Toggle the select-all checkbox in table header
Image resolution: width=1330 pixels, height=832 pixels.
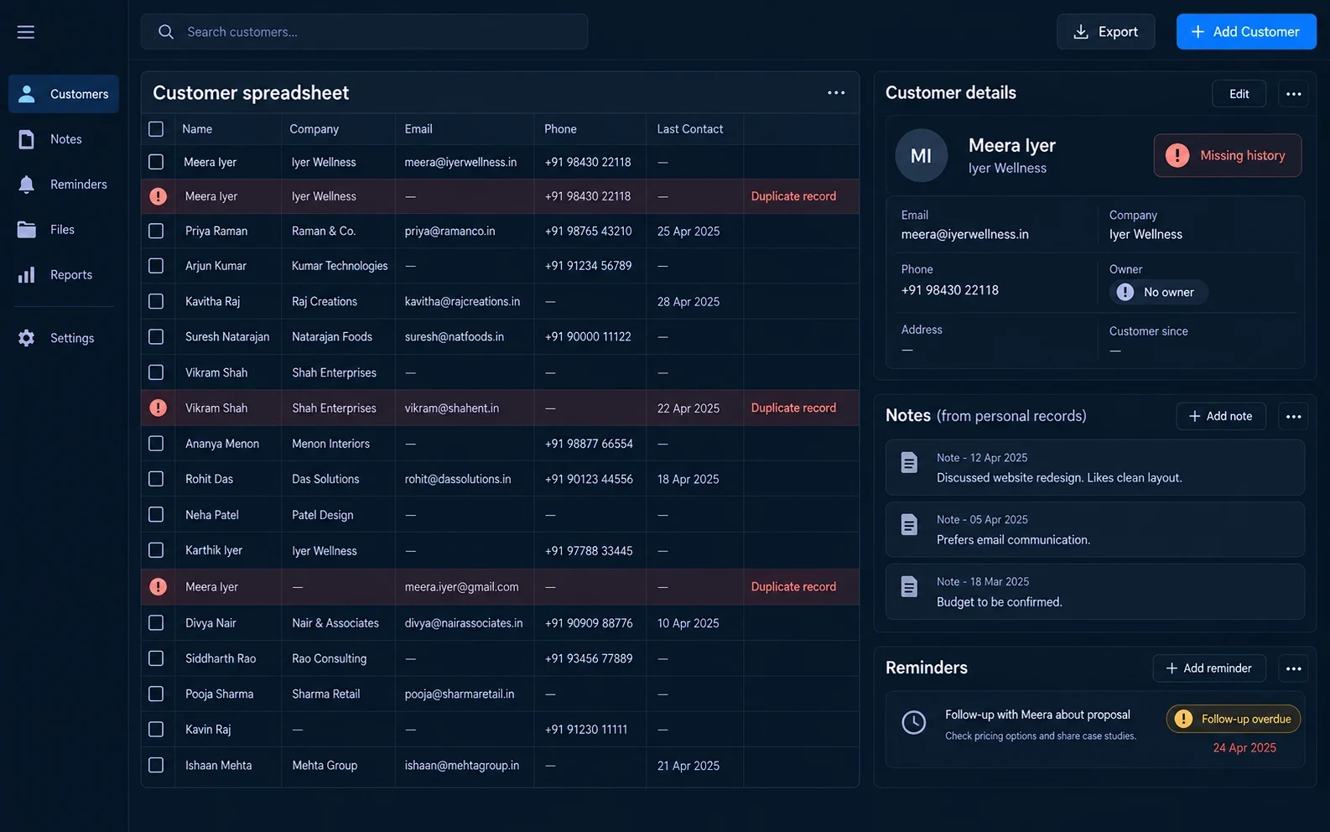pos(156,129)
